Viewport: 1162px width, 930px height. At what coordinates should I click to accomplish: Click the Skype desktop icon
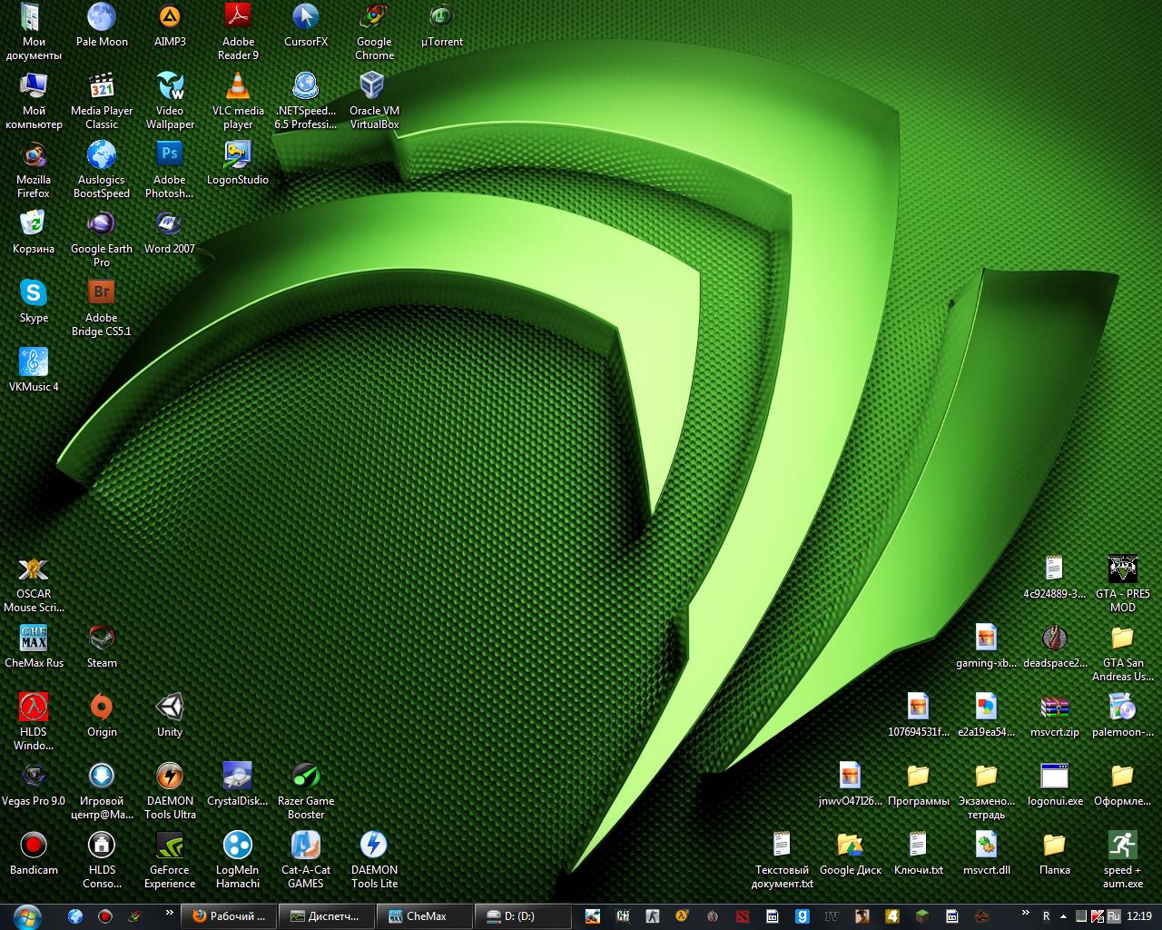tap(34, 302)
